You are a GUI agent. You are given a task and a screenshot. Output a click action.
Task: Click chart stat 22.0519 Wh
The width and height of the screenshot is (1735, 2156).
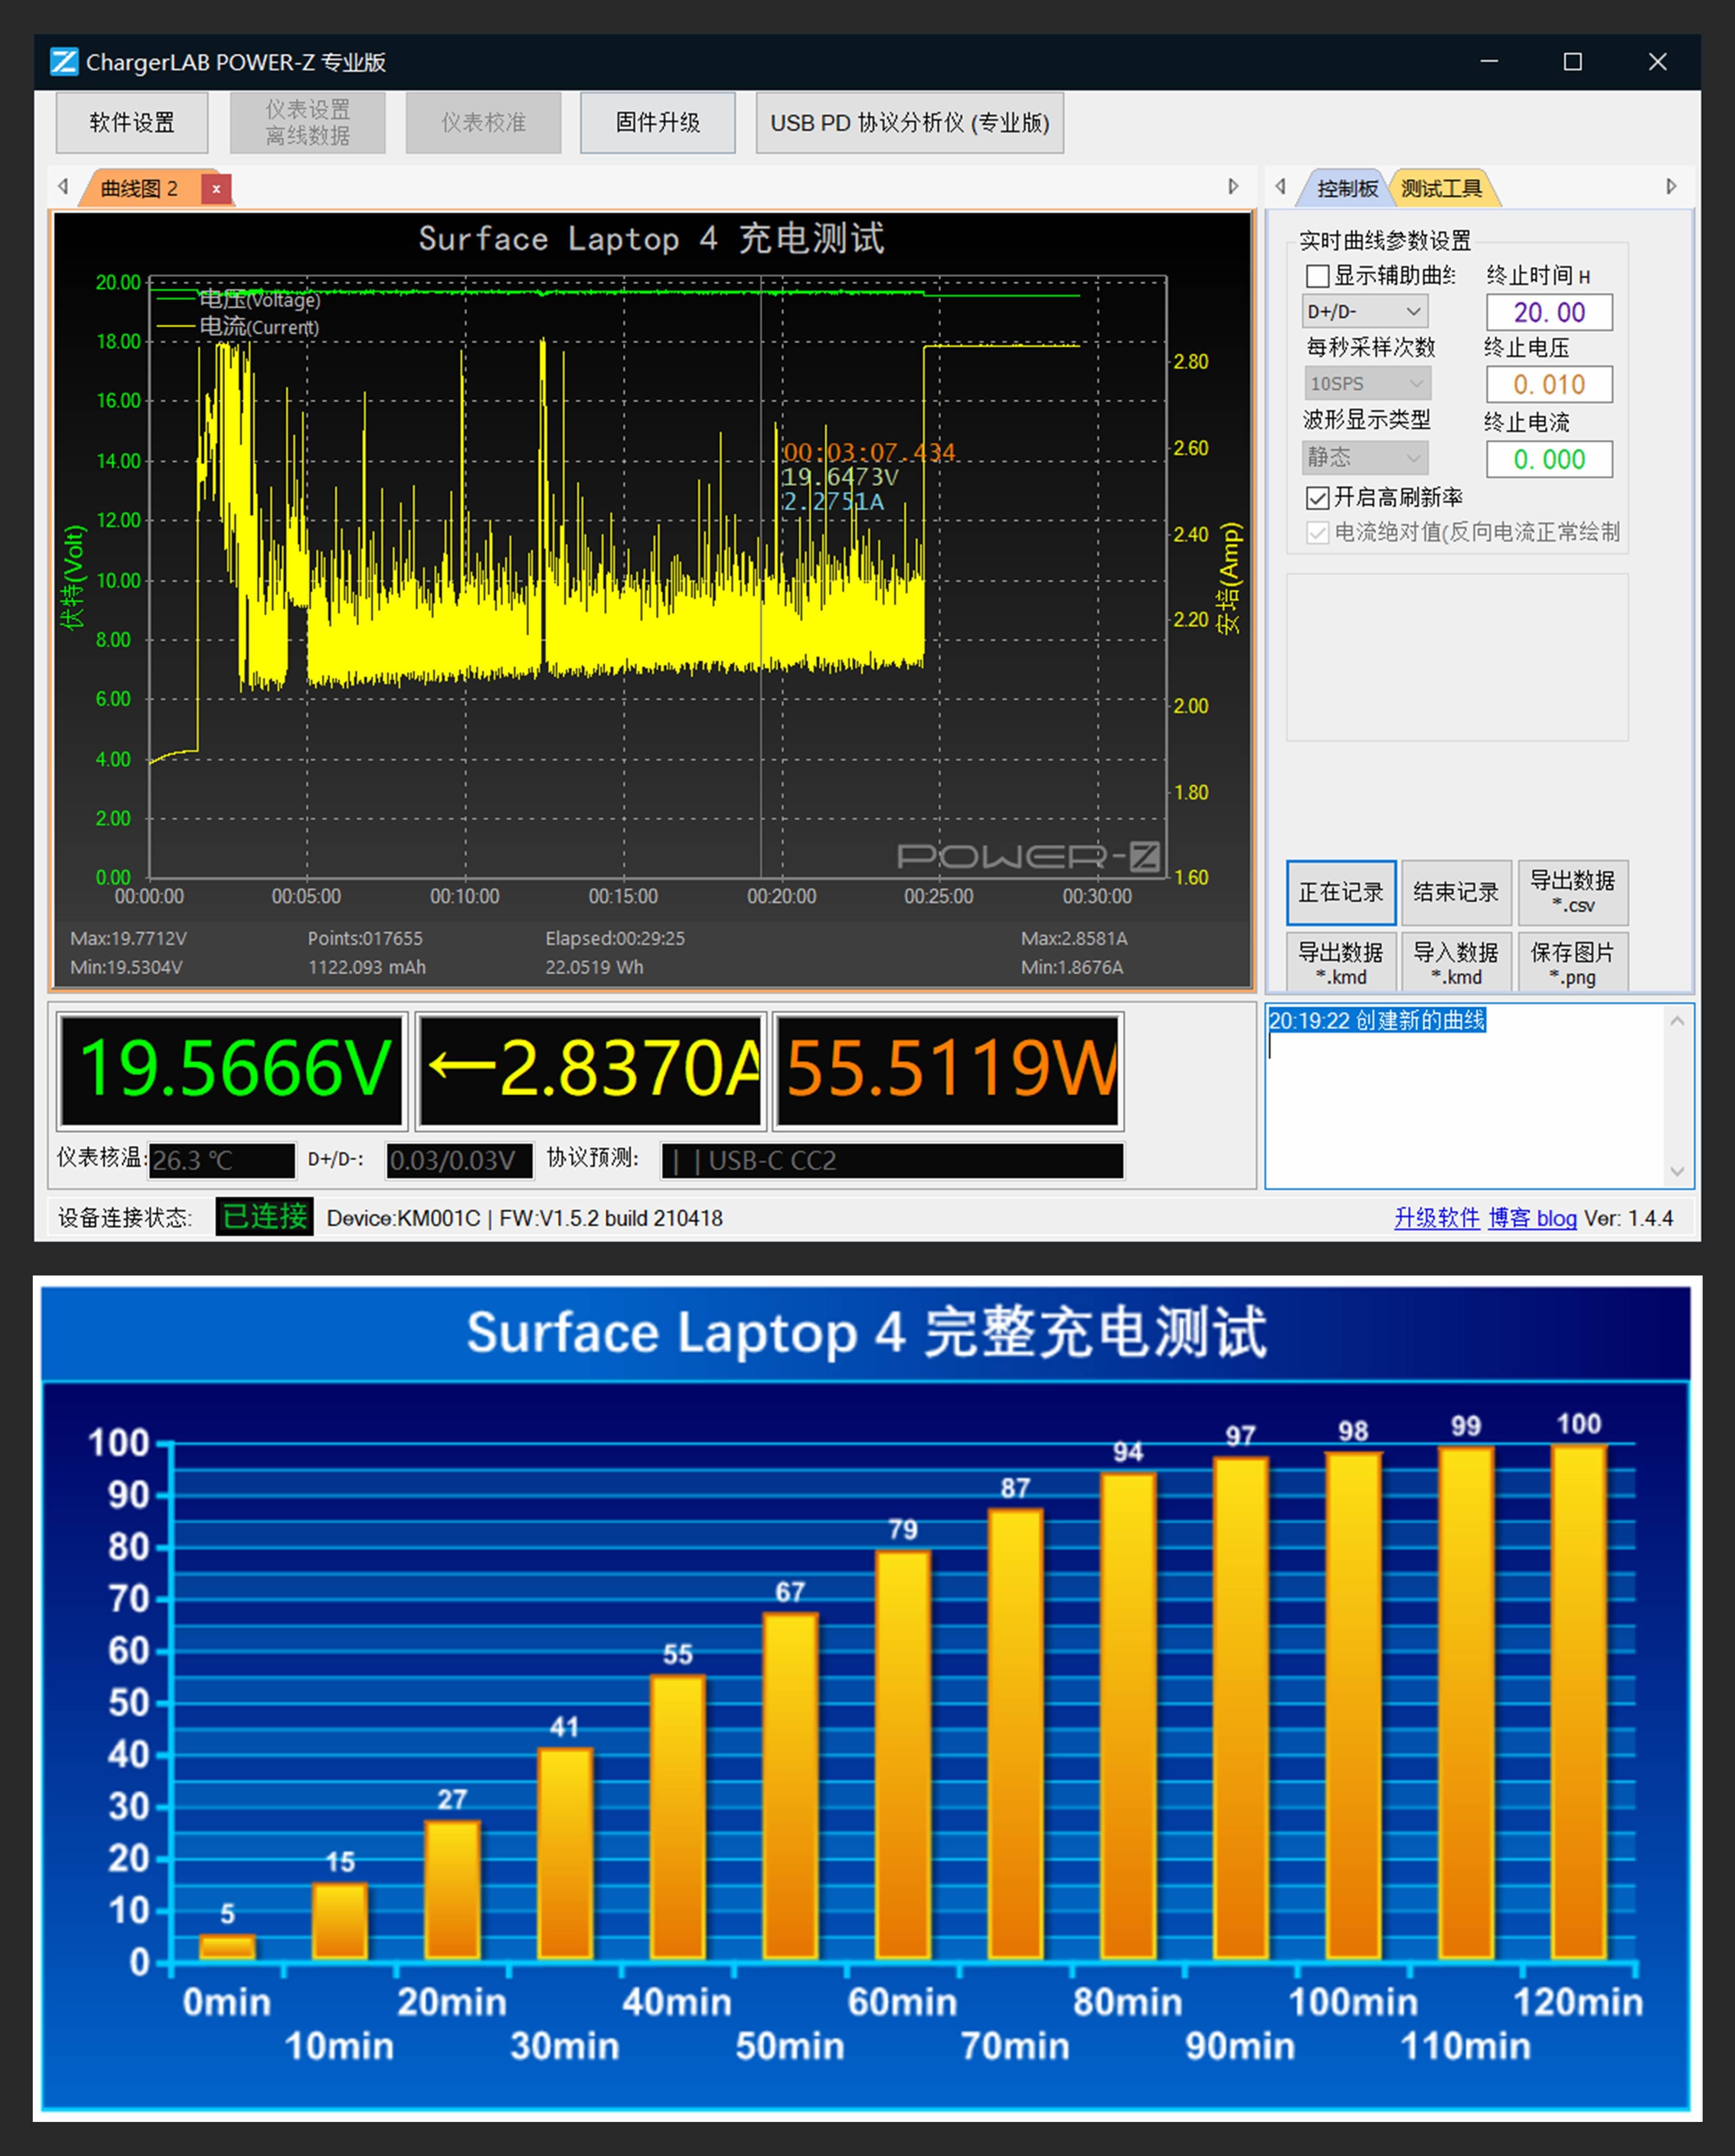pyautogui.click(x=594, y=967)
